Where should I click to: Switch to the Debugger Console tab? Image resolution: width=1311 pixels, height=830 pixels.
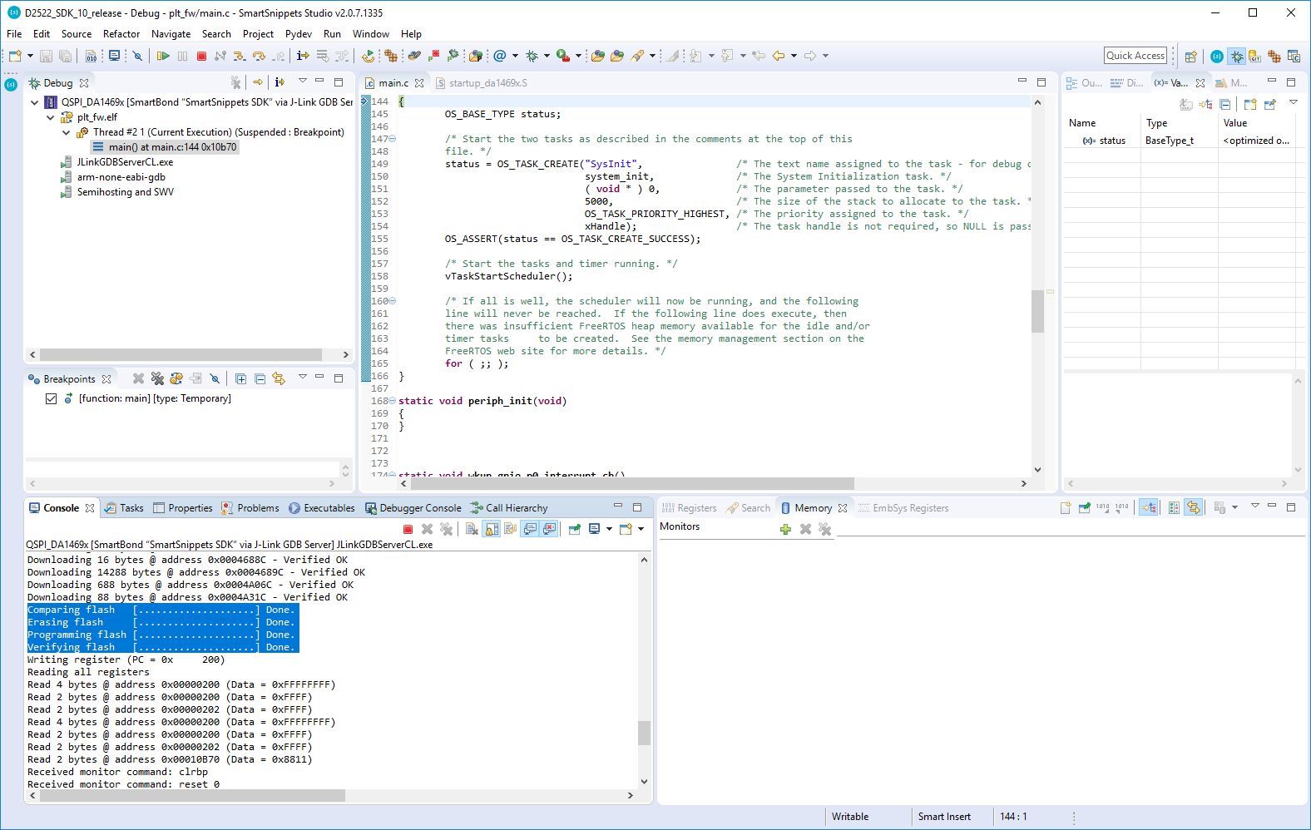[420, 508]
